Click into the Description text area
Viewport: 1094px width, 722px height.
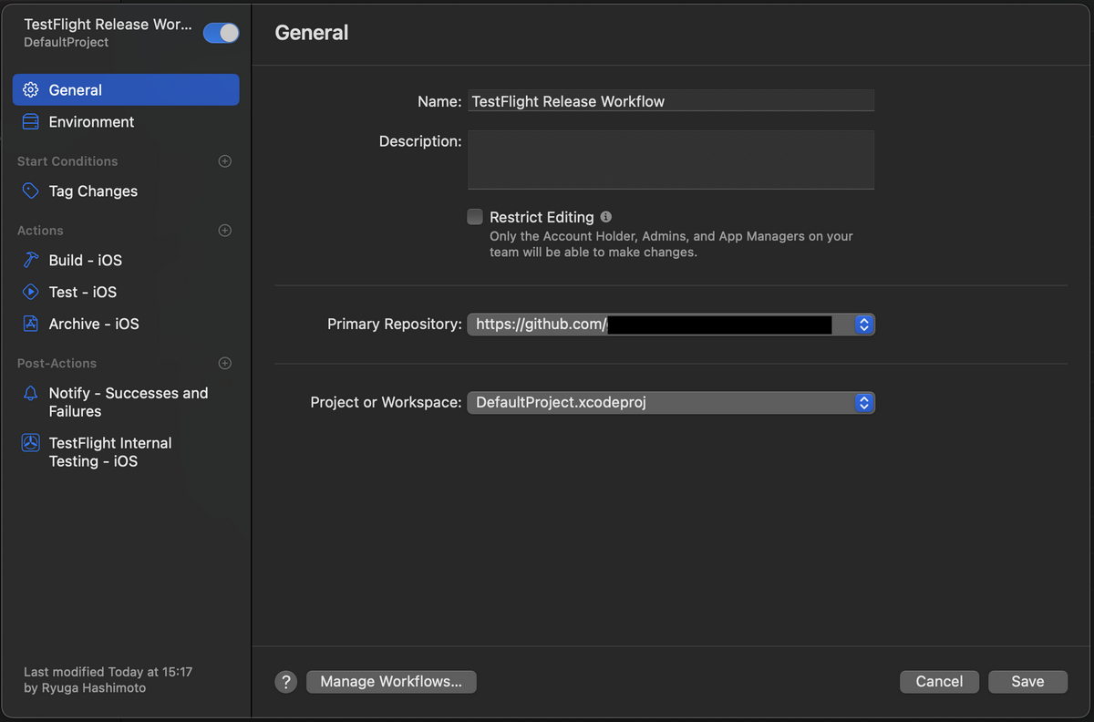tap(671, 160)
